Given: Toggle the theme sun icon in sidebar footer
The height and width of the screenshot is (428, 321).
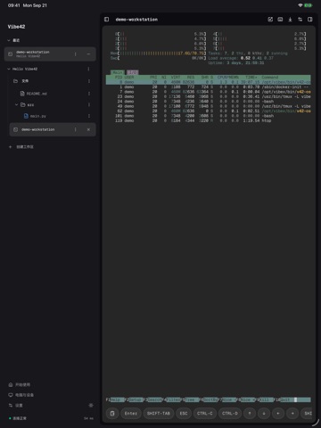Looking at the screenshot, I should 91,406.
